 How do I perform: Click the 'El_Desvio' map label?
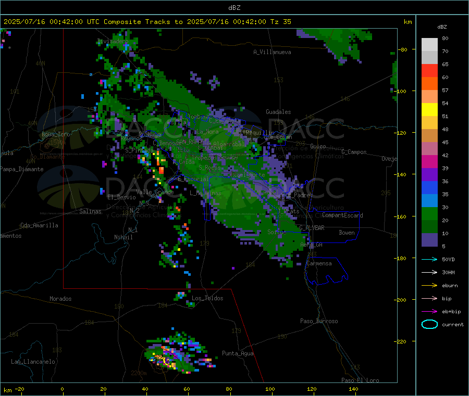click(x=121, y=197)
